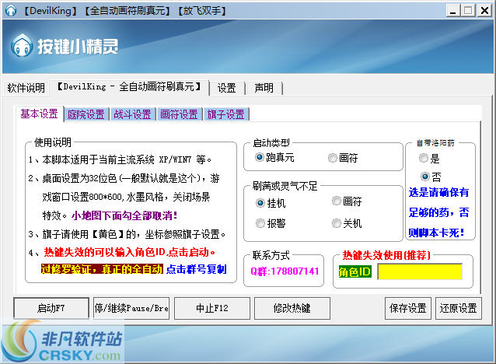Screen dimensions: 496x364
Task: Select the 基本设置 sub-tab
Action: [x=39, y=114]
